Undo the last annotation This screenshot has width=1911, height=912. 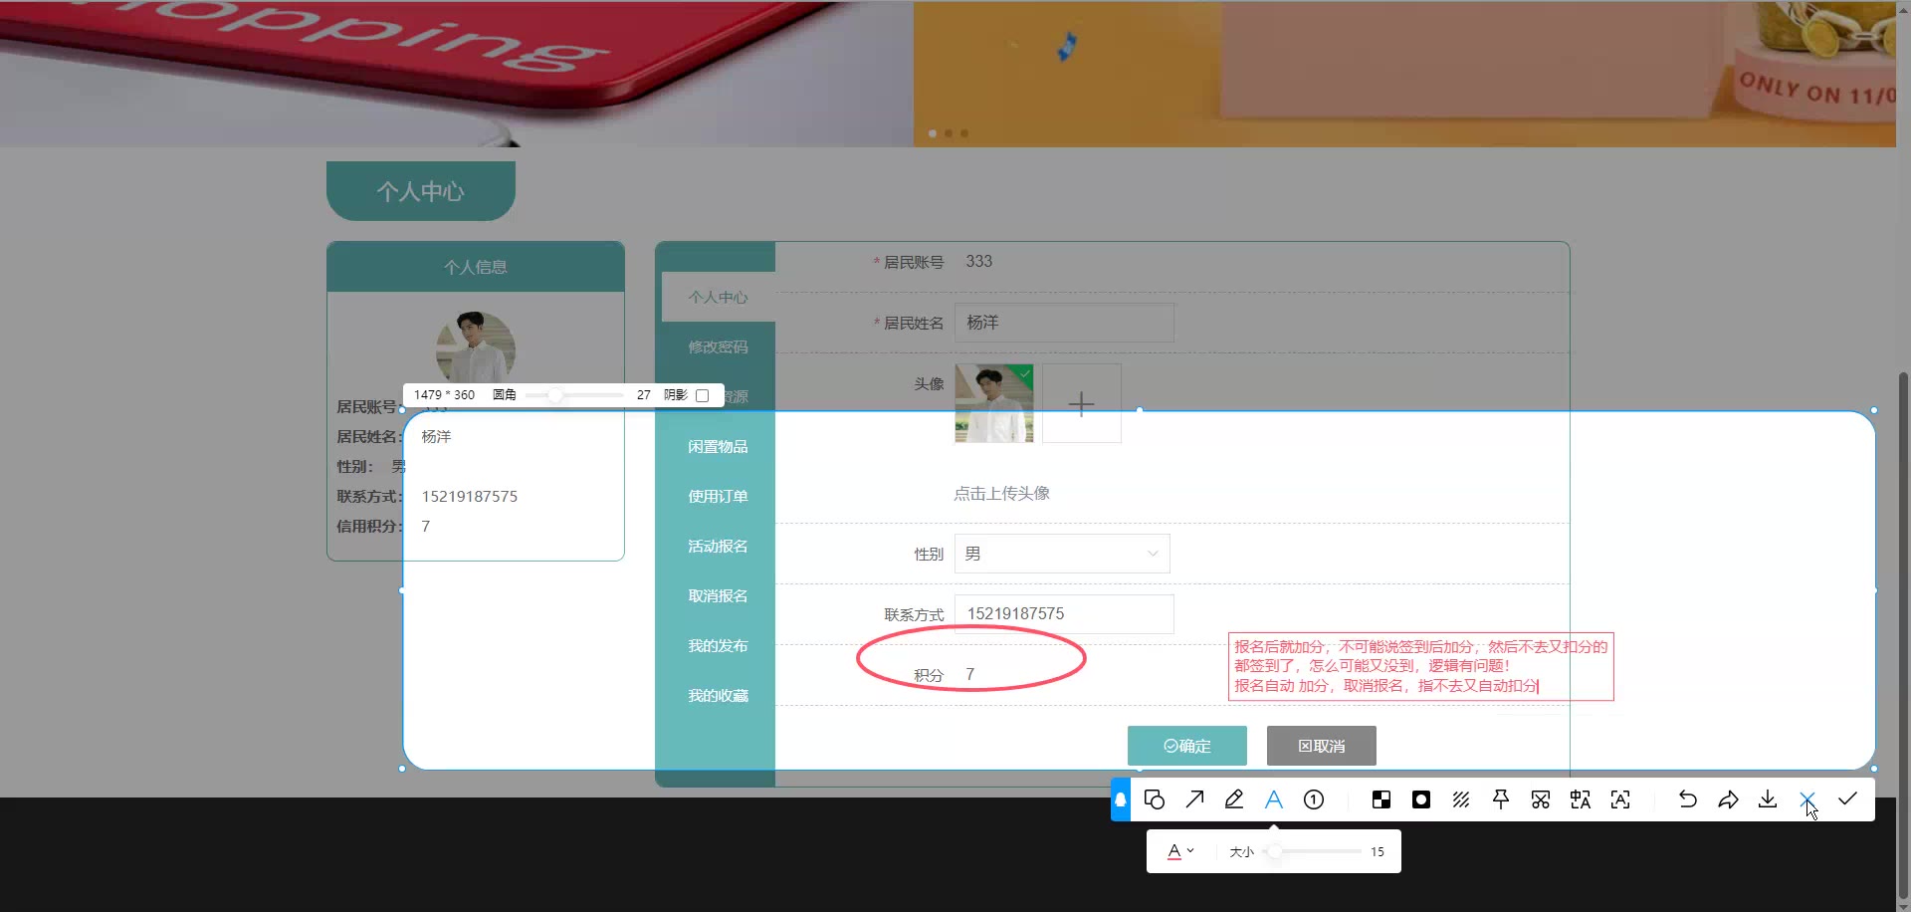[x=1688, y=799]
